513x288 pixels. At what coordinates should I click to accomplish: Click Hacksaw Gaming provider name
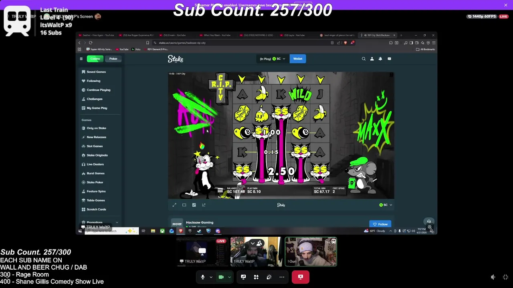coord(200,222)
